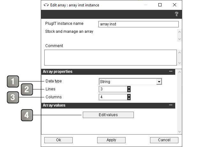Viewport: 223px width, 147px height.
Task: Click the Edit values button
Action: click(x=108, y=115)
